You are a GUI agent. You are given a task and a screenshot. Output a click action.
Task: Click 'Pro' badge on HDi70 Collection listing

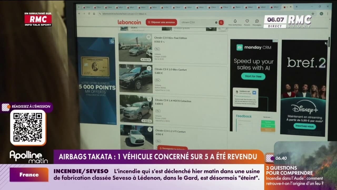point(158,111)
